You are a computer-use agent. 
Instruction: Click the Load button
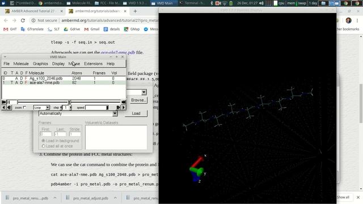(x=136, y=113)
